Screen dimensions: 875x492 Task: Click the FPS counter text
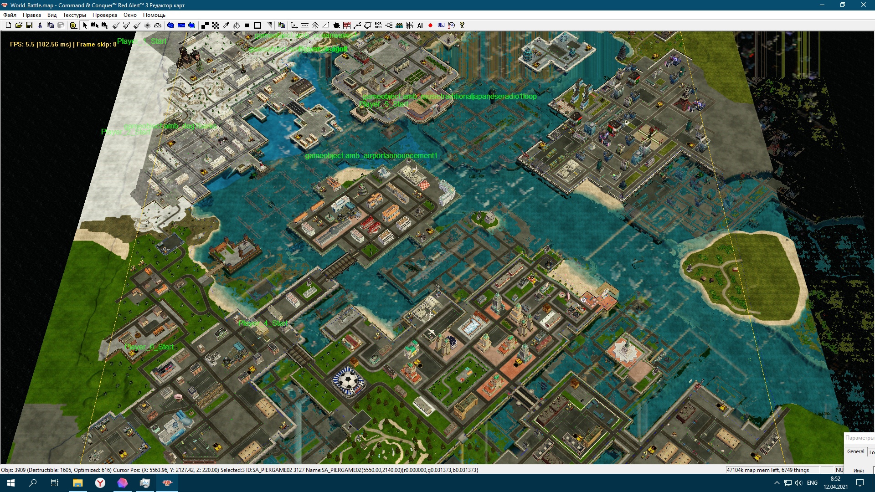(x=63, y=44)
